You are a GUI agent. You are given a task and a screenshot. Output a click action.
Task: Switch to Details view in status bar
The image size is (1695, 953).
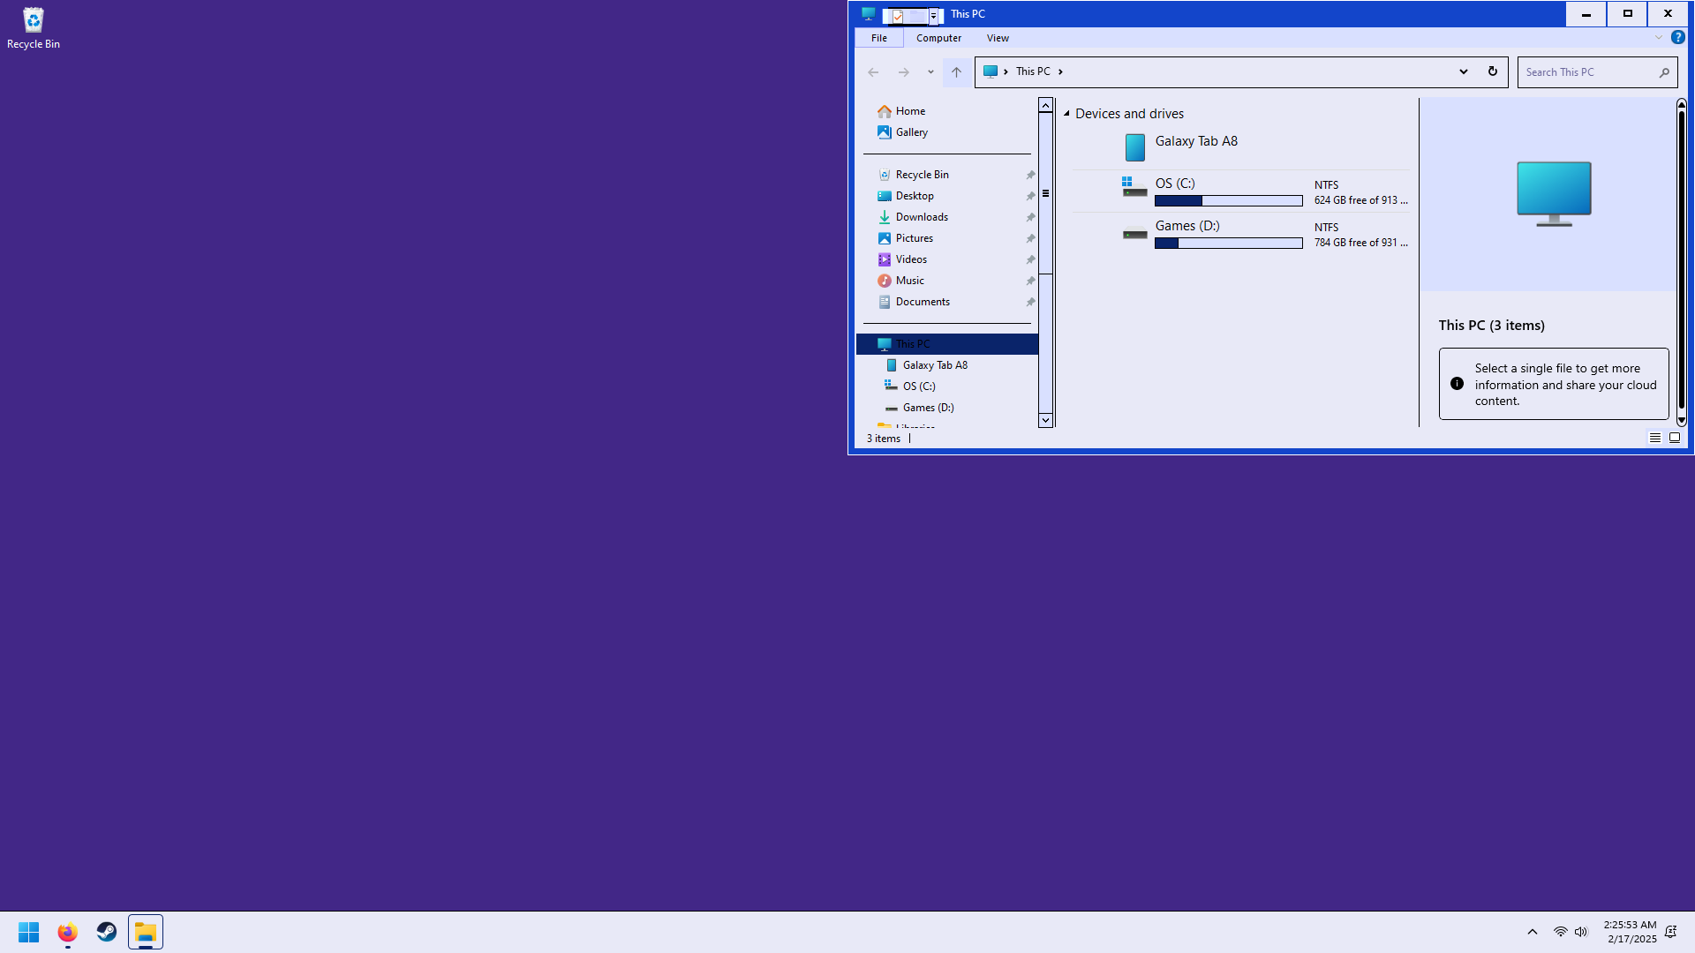1655,438
